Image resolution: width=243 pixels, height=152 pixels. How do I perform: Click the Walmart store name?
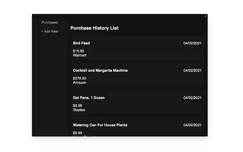pos(80,55)
